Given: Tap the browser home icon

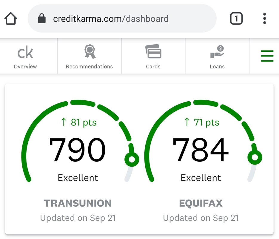Looking at the screenshot, I should click(11, 19).
